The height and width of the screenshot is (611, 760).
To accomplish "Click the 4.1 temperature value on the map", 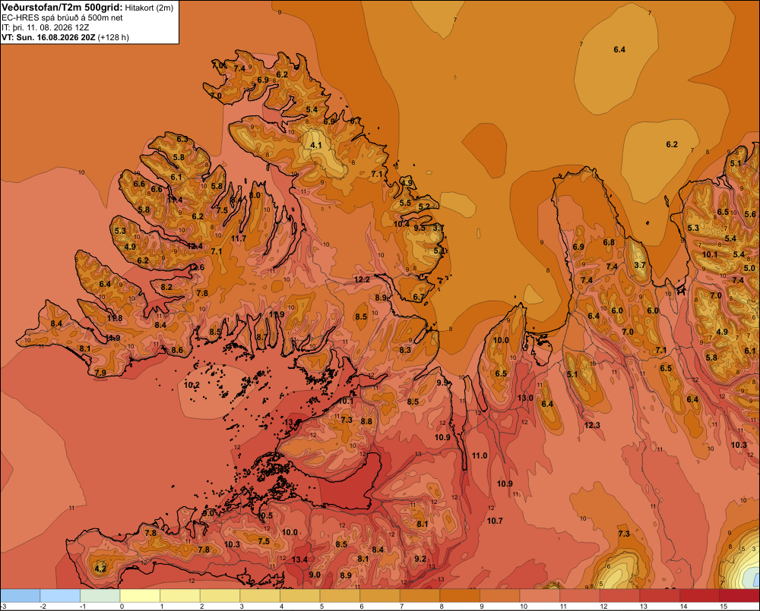I will click(316, 145).
